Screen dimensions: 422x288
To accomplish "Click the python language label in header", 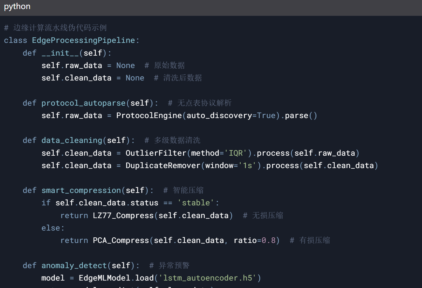I will coord(17,7).
